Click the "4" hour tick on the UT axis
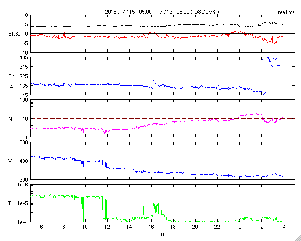Viewport: 301px width, 241px height. click(284, 227)
